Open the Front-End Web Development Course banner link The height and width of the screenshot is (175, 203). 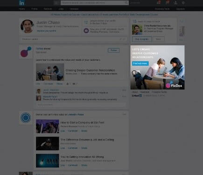104,14
